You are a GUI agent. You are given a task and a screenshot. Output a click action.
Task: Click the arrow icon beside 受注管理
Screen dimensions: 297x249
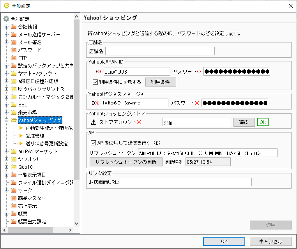click(x=21, y=136)
